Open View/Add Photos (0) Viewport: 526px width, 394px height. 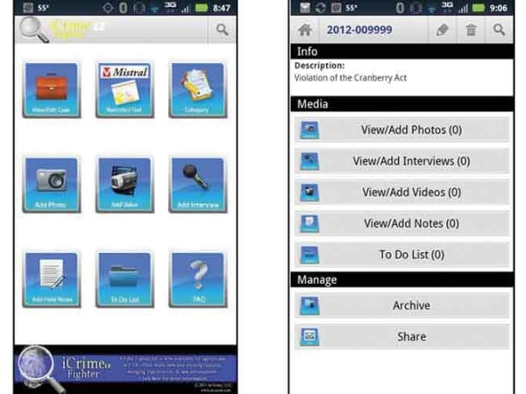point(402,130)
